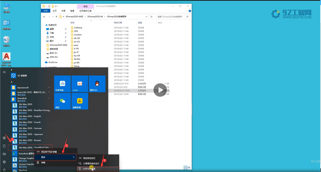The height and width of the screenshot is (172, 321).
Task: Click the Explorer help question-mark icon
Action: 190,11
